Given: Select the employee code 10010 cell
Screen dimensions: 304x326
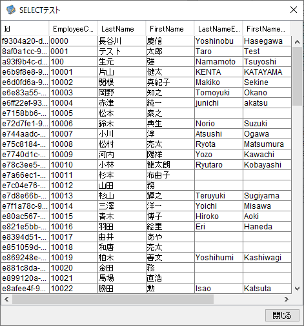Looking at the screenshot, I should tap(74, 165).
